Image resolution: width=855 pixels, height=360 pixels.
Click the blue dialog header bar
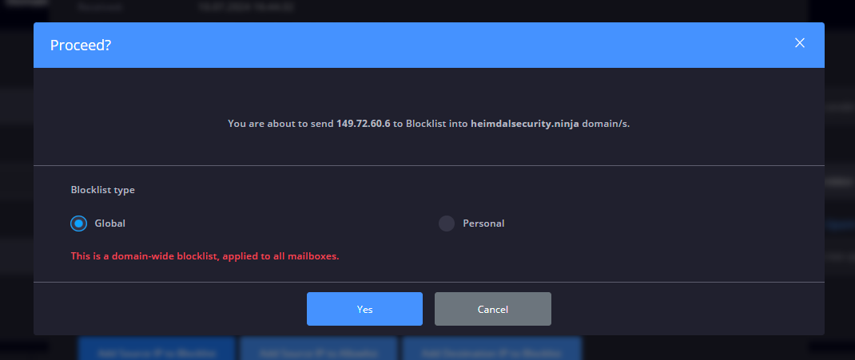[x=428, y=45]
